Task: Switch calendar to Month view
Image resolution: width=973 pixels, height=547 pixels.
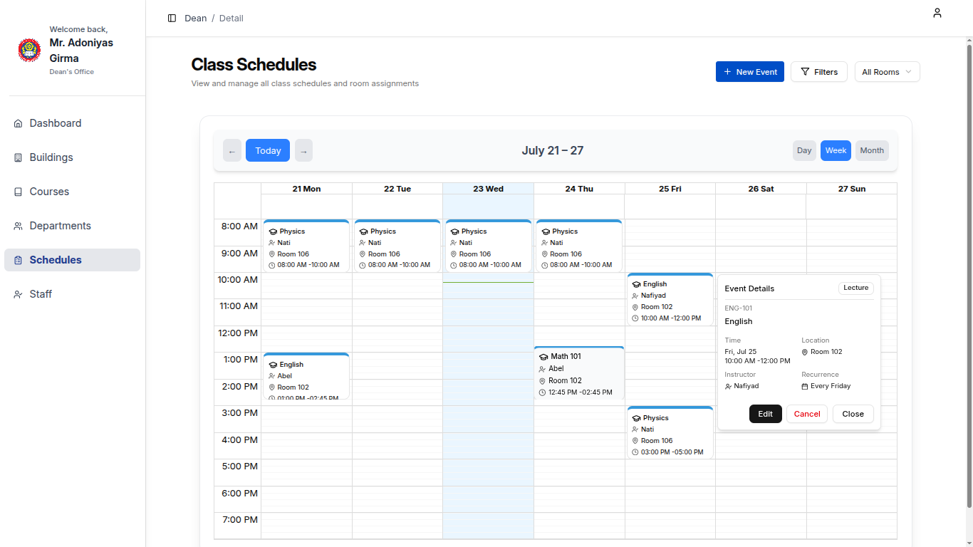Action: point(872,150)
